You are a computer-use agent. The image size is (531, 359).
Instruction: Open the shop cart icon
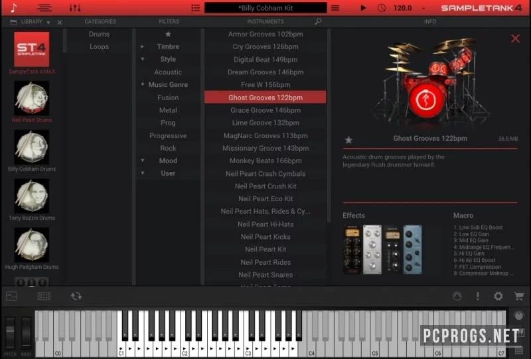pos(518,296)
